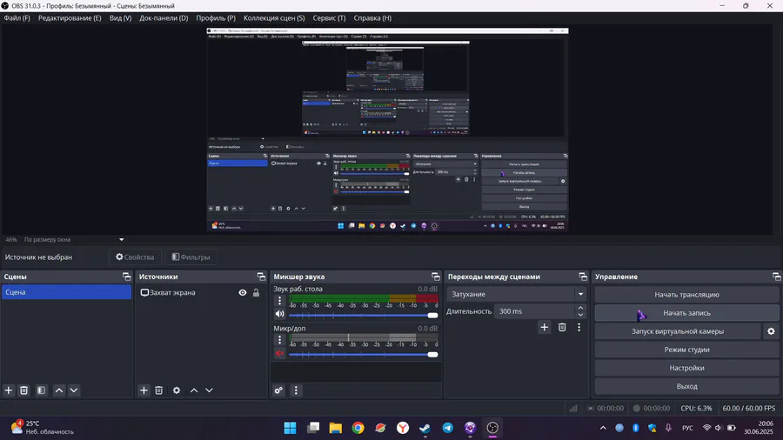Image resolution: width=783 pixels, height=440 pixels.
Task: Open options menu for Звук раб. стола
Action: (279, 300)
